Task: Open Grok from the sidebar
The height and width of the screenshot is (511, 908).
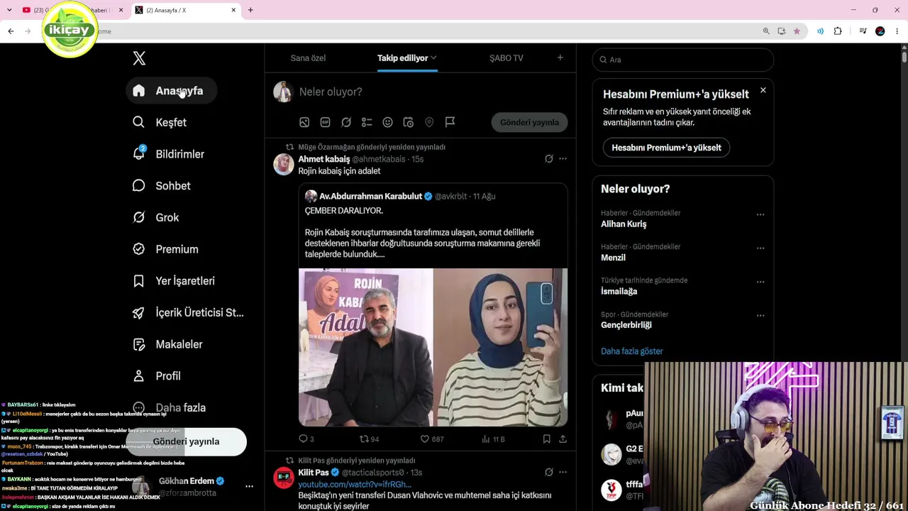Action: point(157,218)
